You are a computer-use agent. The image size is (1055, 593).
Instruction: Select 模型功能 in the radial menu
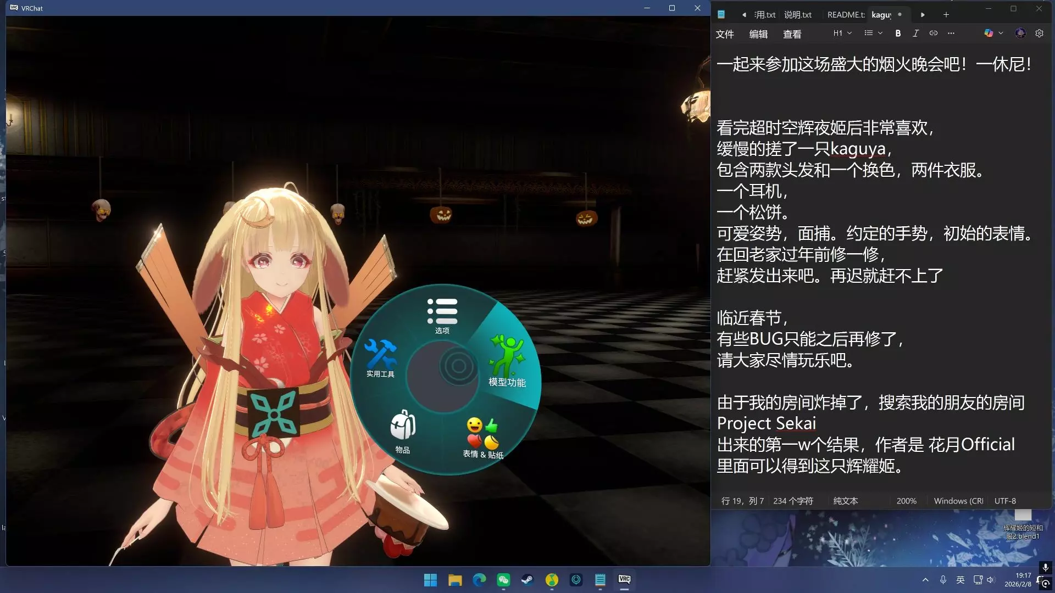(x=507, y=361)
